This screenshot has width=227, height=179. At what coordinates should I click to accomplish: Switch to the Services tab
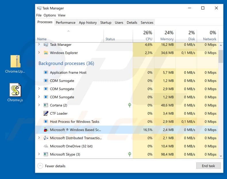point(147,23)
